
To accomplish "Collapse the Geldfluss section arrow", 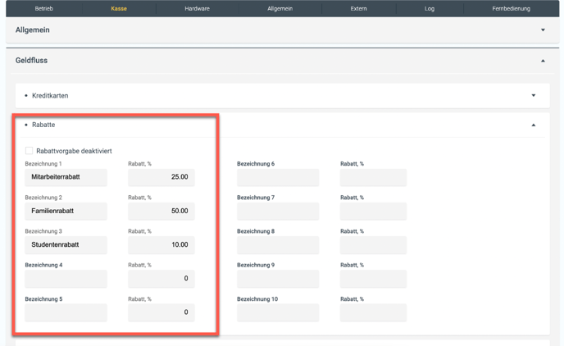I will (543, 61).
